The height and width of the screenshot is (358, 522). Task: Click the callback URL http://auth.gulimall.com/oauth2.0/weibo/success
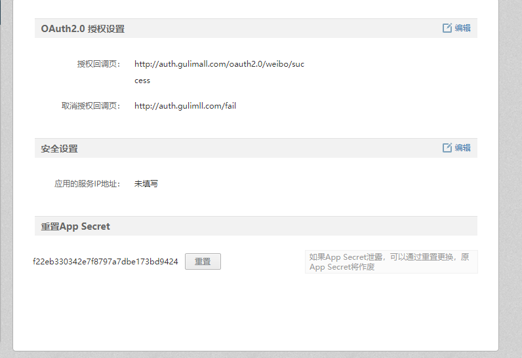pos(220,72)
